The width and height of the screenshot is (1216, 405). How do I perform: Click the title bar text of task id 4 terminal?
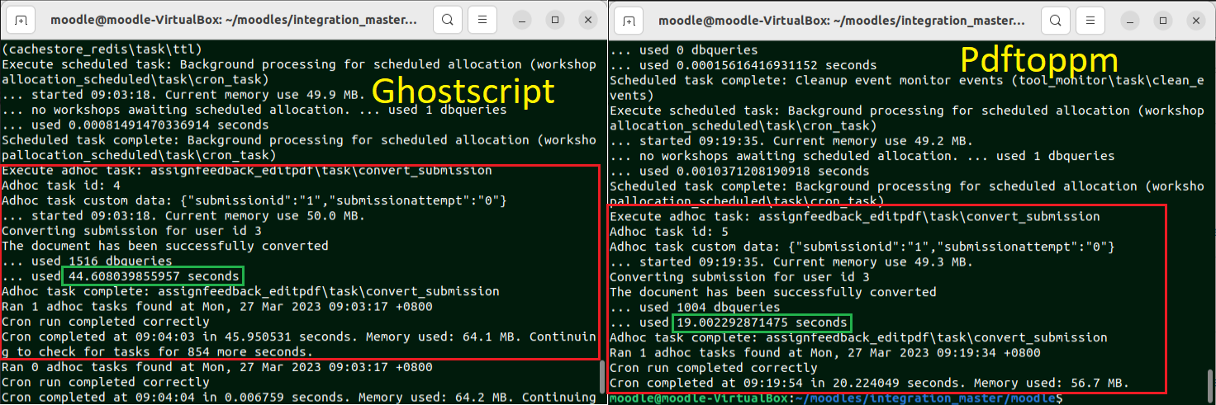(x=233, y=20)
